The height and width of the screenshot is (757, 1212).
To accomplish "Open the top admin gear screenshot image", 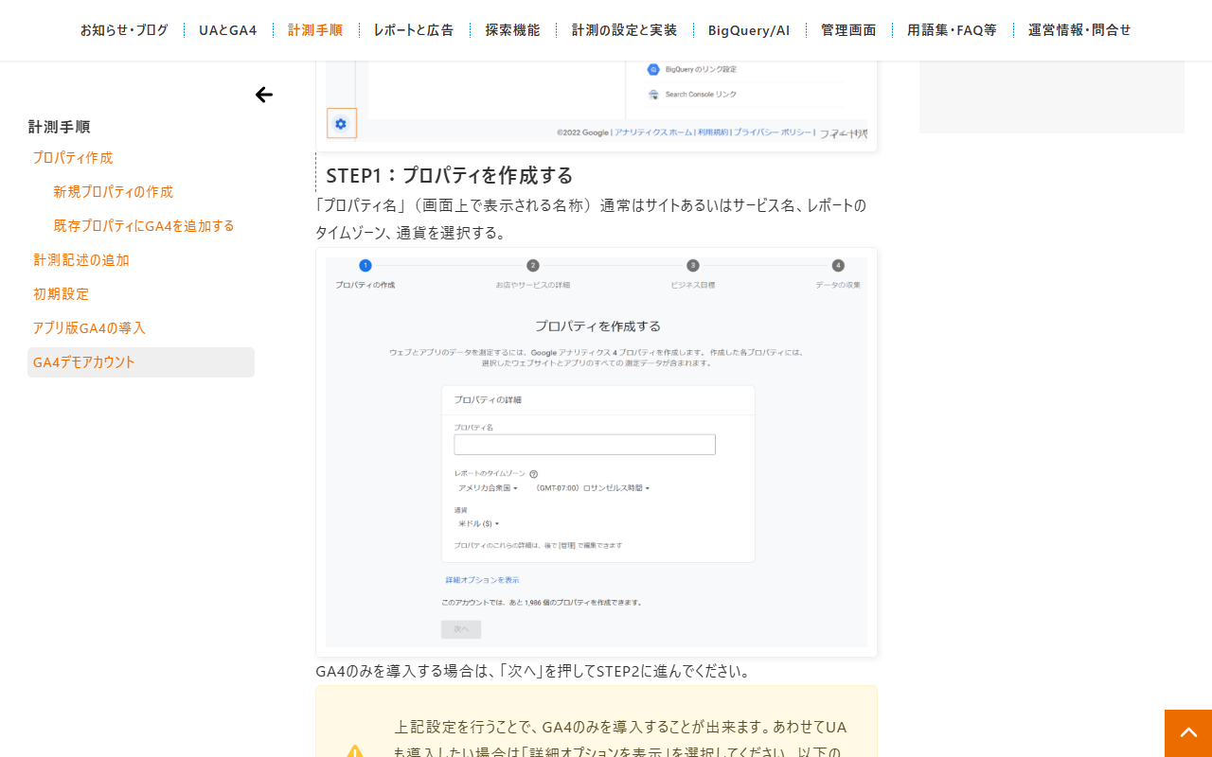I will [597, 105].
